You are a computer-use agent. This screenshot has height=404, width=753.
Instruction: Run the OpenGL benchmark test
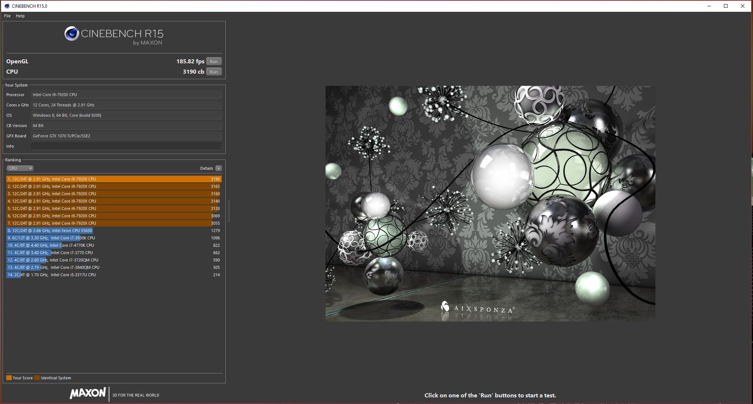click(214, 62)
